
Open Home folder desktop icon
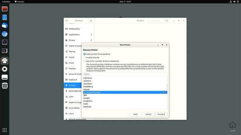pos(232,127)
